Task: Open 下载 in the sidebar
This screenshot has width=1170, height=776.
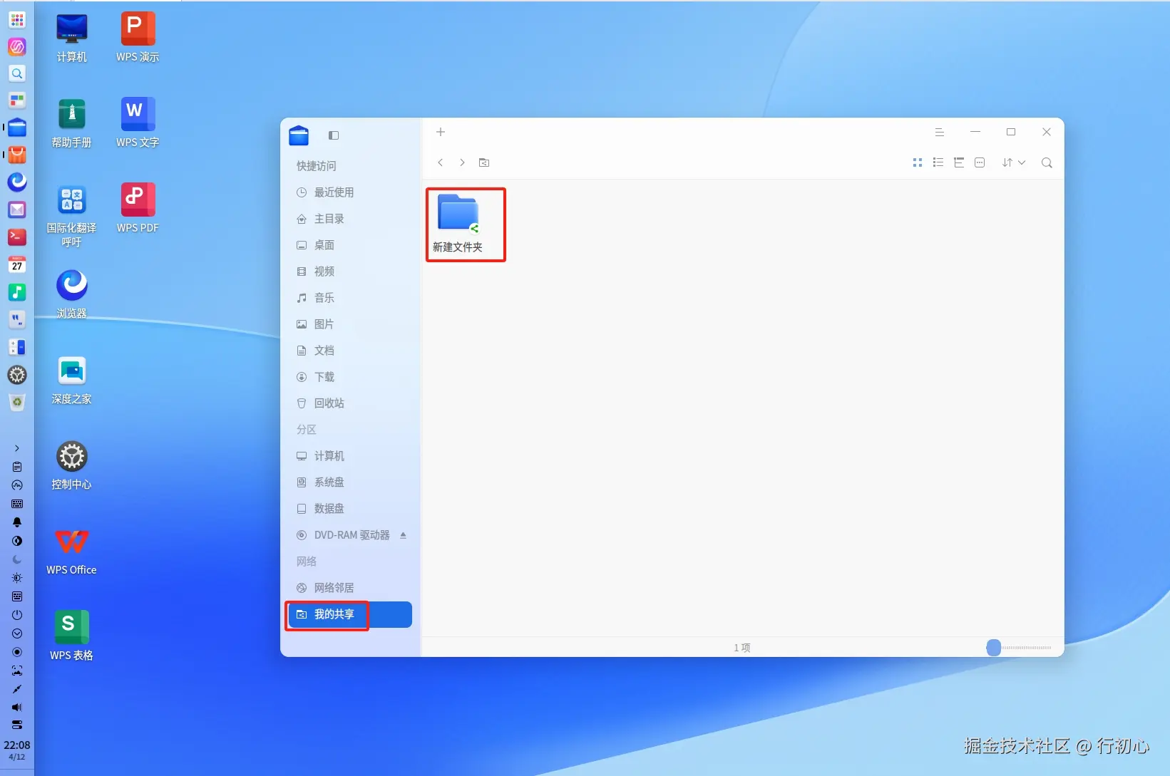Action: [350, 377]
